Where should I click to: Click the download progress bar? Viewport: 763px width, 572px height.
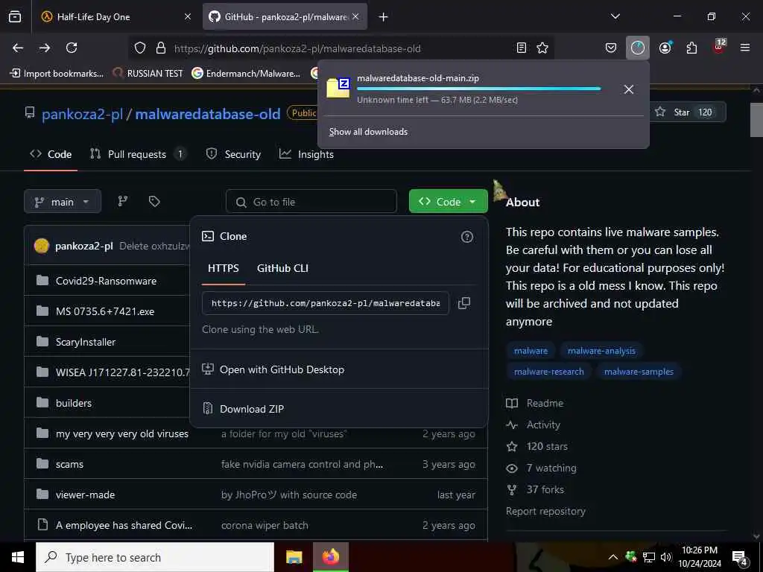pyautogui.click(x=479, y=89)
